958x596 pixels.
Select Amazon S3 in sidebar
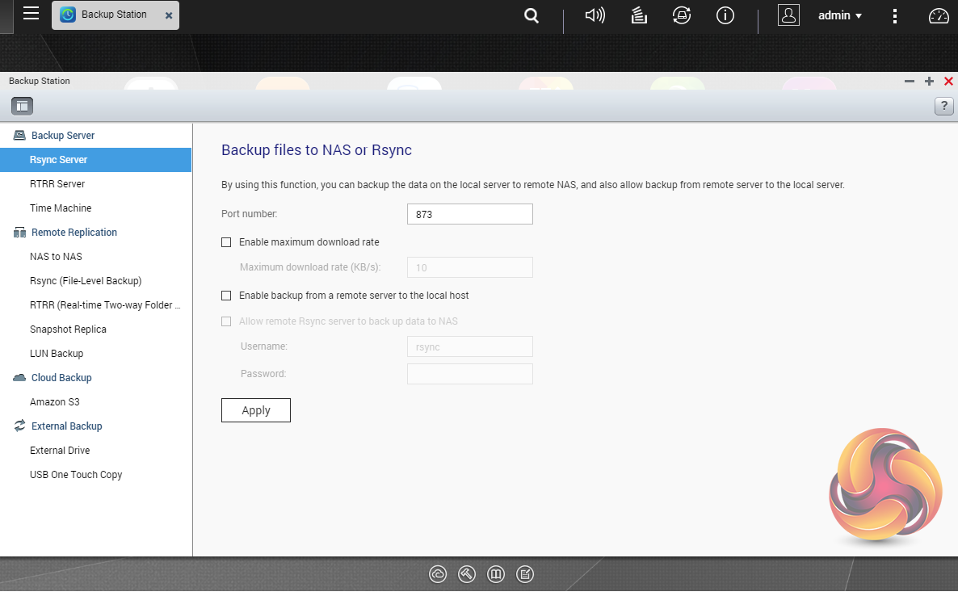click(55, 402)
